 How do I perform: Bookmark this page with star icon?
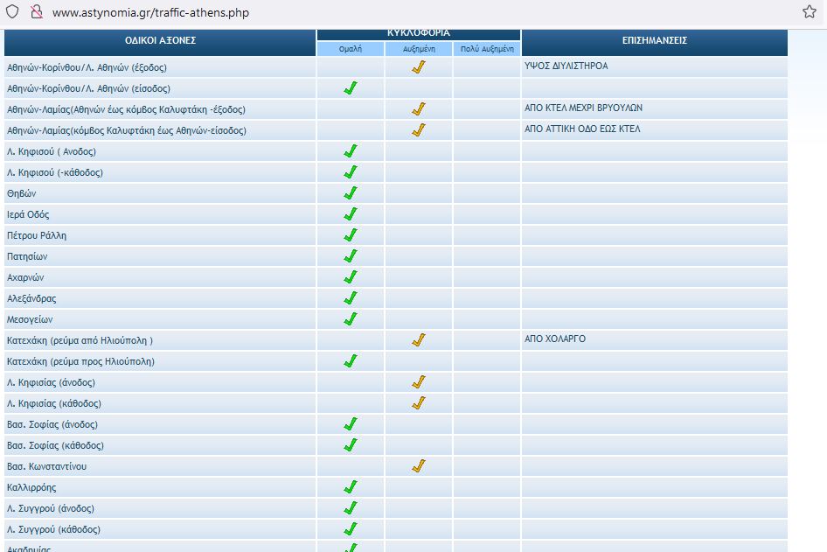(809, 12)
